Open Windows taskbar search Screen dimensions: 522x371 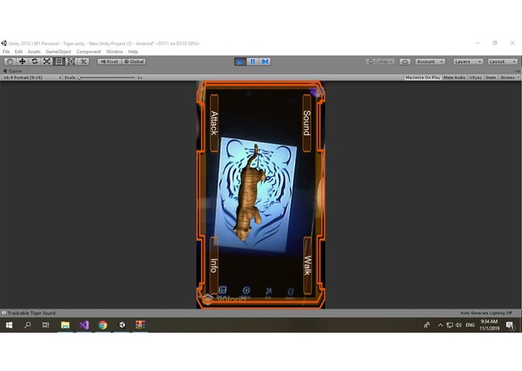coord(28,325)
